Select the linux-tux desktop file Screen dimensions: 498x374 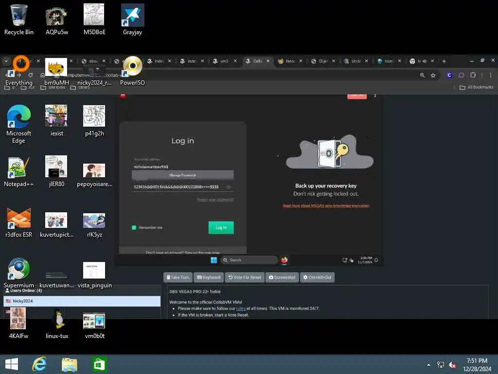[57, 323]
